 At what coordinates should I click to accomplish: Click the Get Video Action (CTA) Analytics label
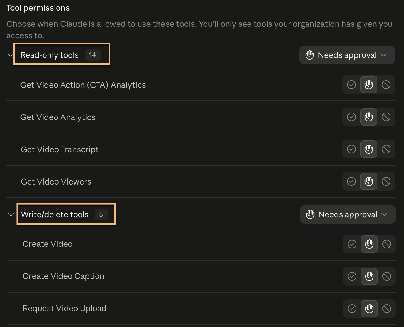tap(83, 85)
